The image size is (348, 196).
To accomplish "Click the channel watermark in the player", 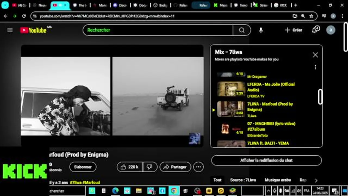I will [195, 139].
